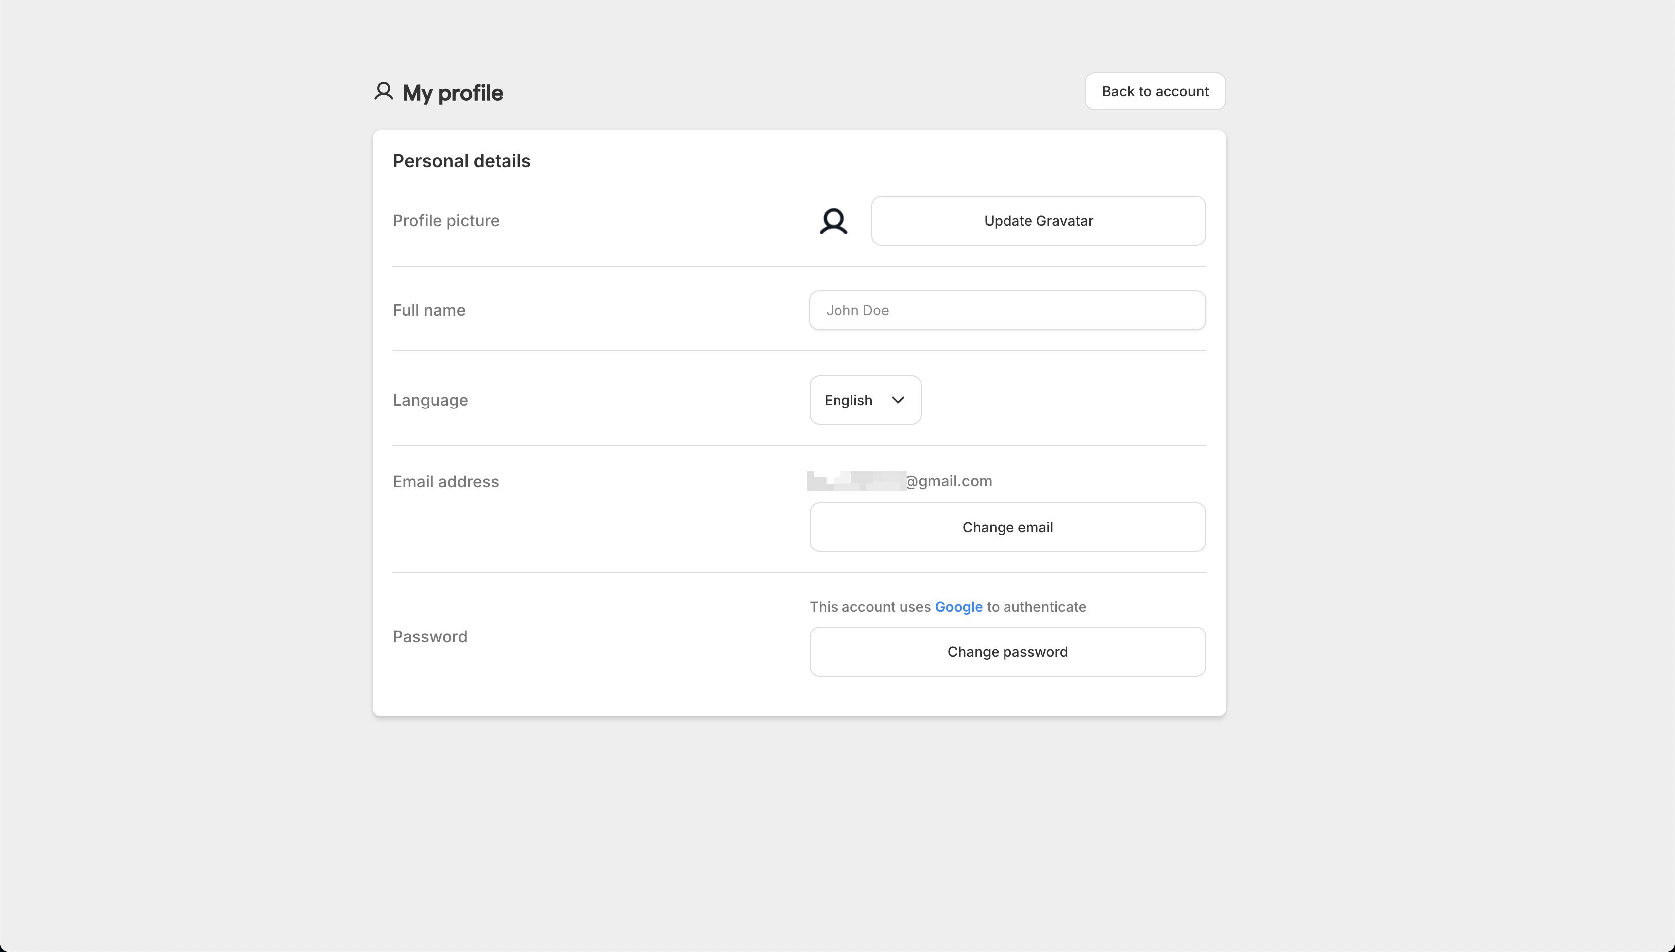Click the profile picture avatar icon
Viewport: 1675px width, 952px height.
click(833, 221)
